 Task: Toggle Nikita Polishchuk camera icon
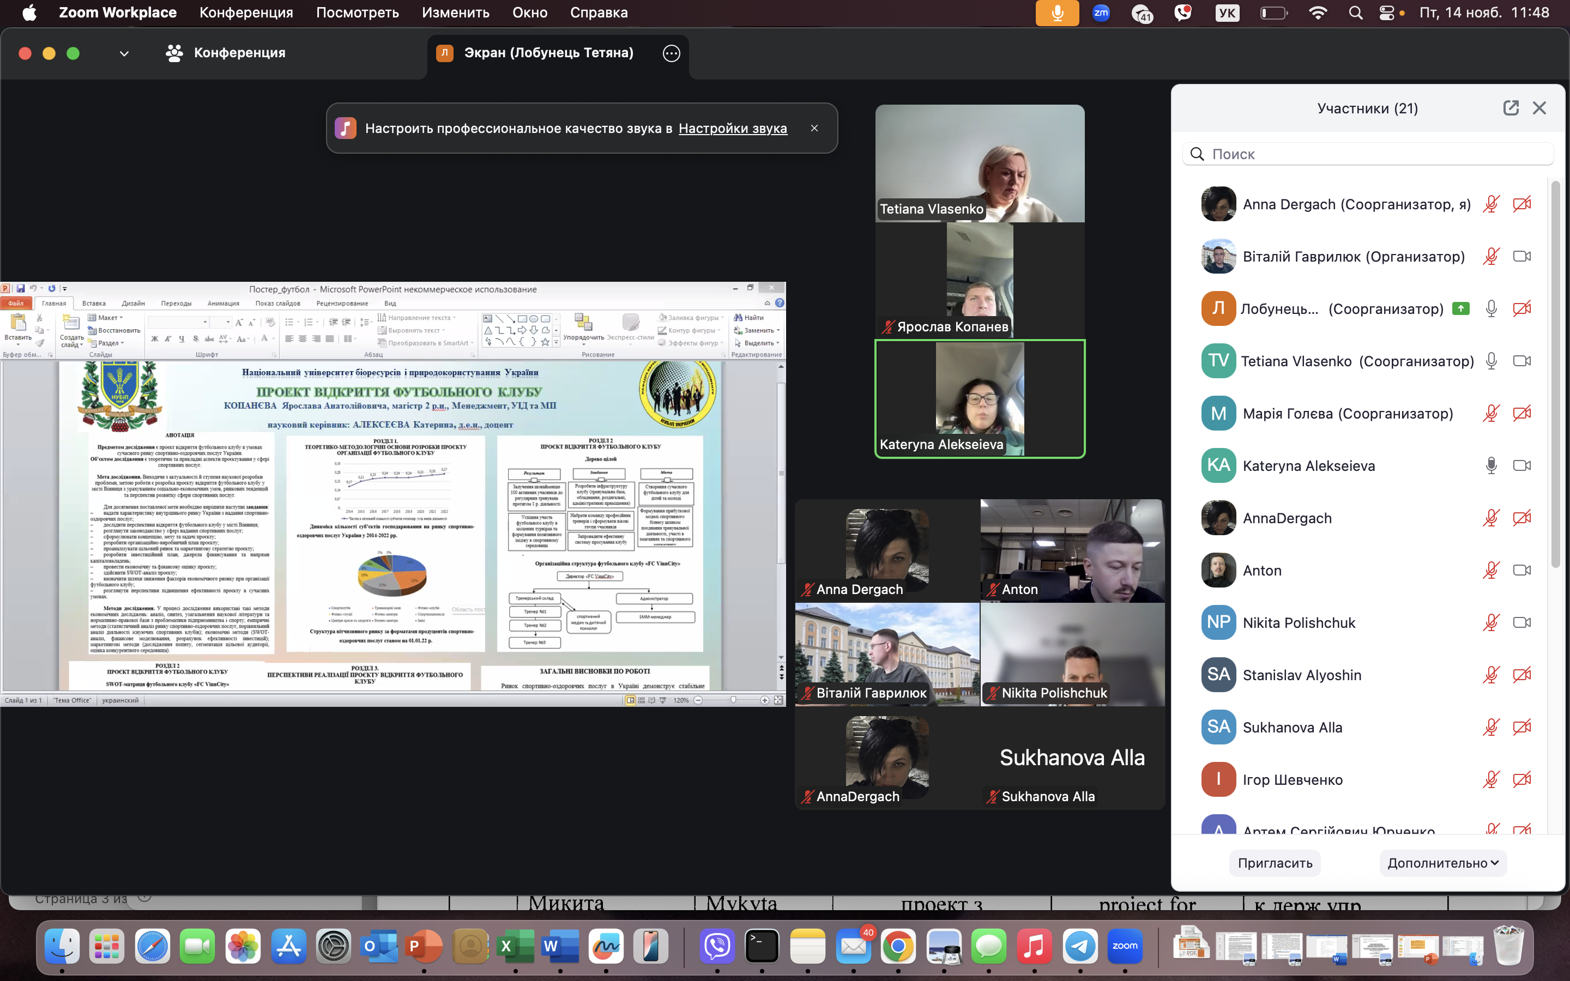pos(1521,623)
